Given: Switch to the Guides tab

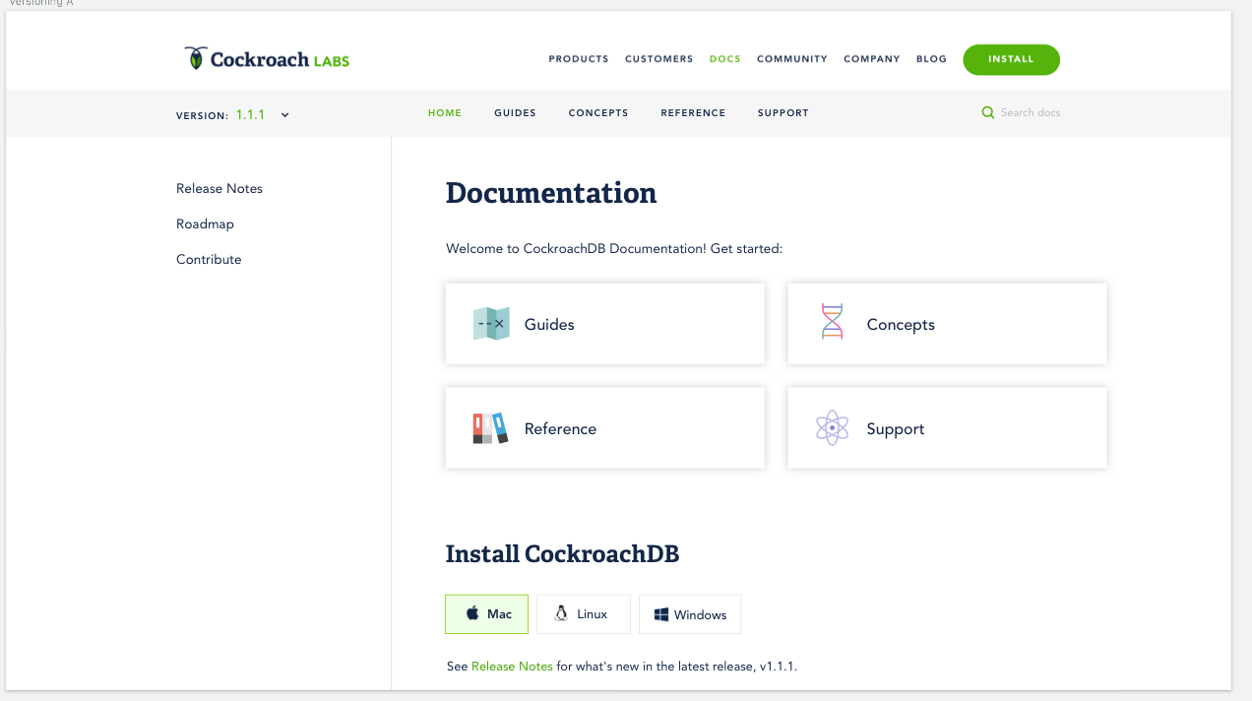Looking at the screenshot, I should [515, 112].
